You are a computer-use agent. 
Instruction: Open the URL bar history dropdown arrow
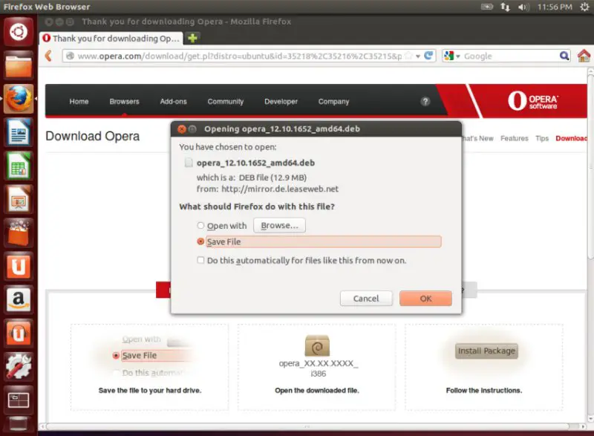(x=418, y=56)
